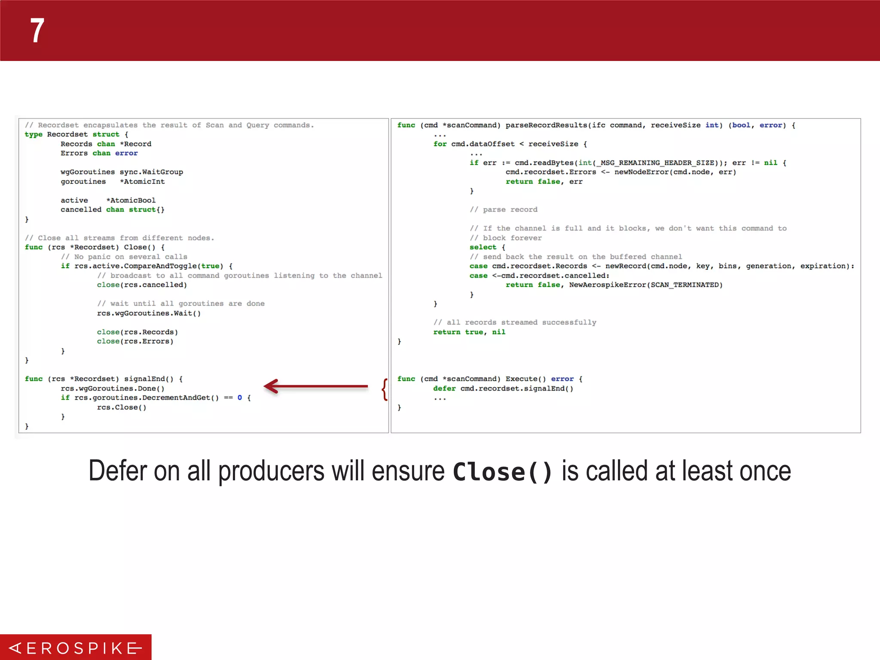The height and width of the screenshot is (660, 880).
Task: Click 'NewAerospikeError(SCAN_TERMINATED)' return line
Action: click(614, 285)
